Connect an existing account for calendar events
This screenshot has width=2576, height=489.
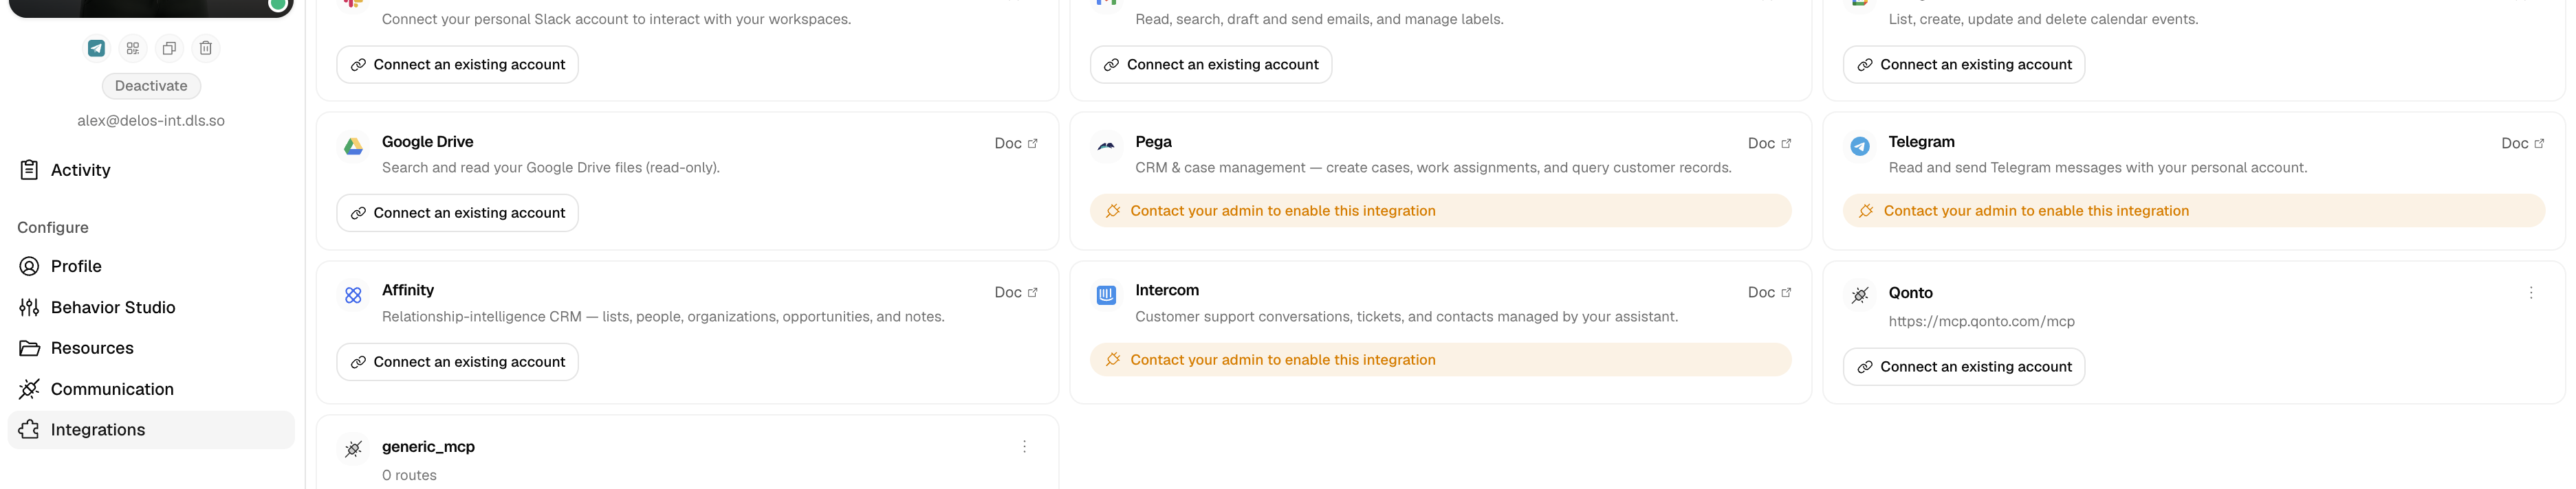click(1963, 65)
